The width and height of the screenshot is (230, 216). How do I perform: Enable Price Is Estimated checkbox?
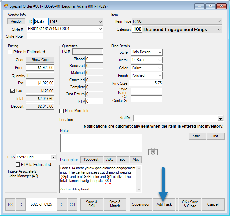10,52
